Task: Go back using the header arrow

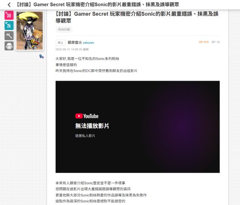Action: point(9,5)
